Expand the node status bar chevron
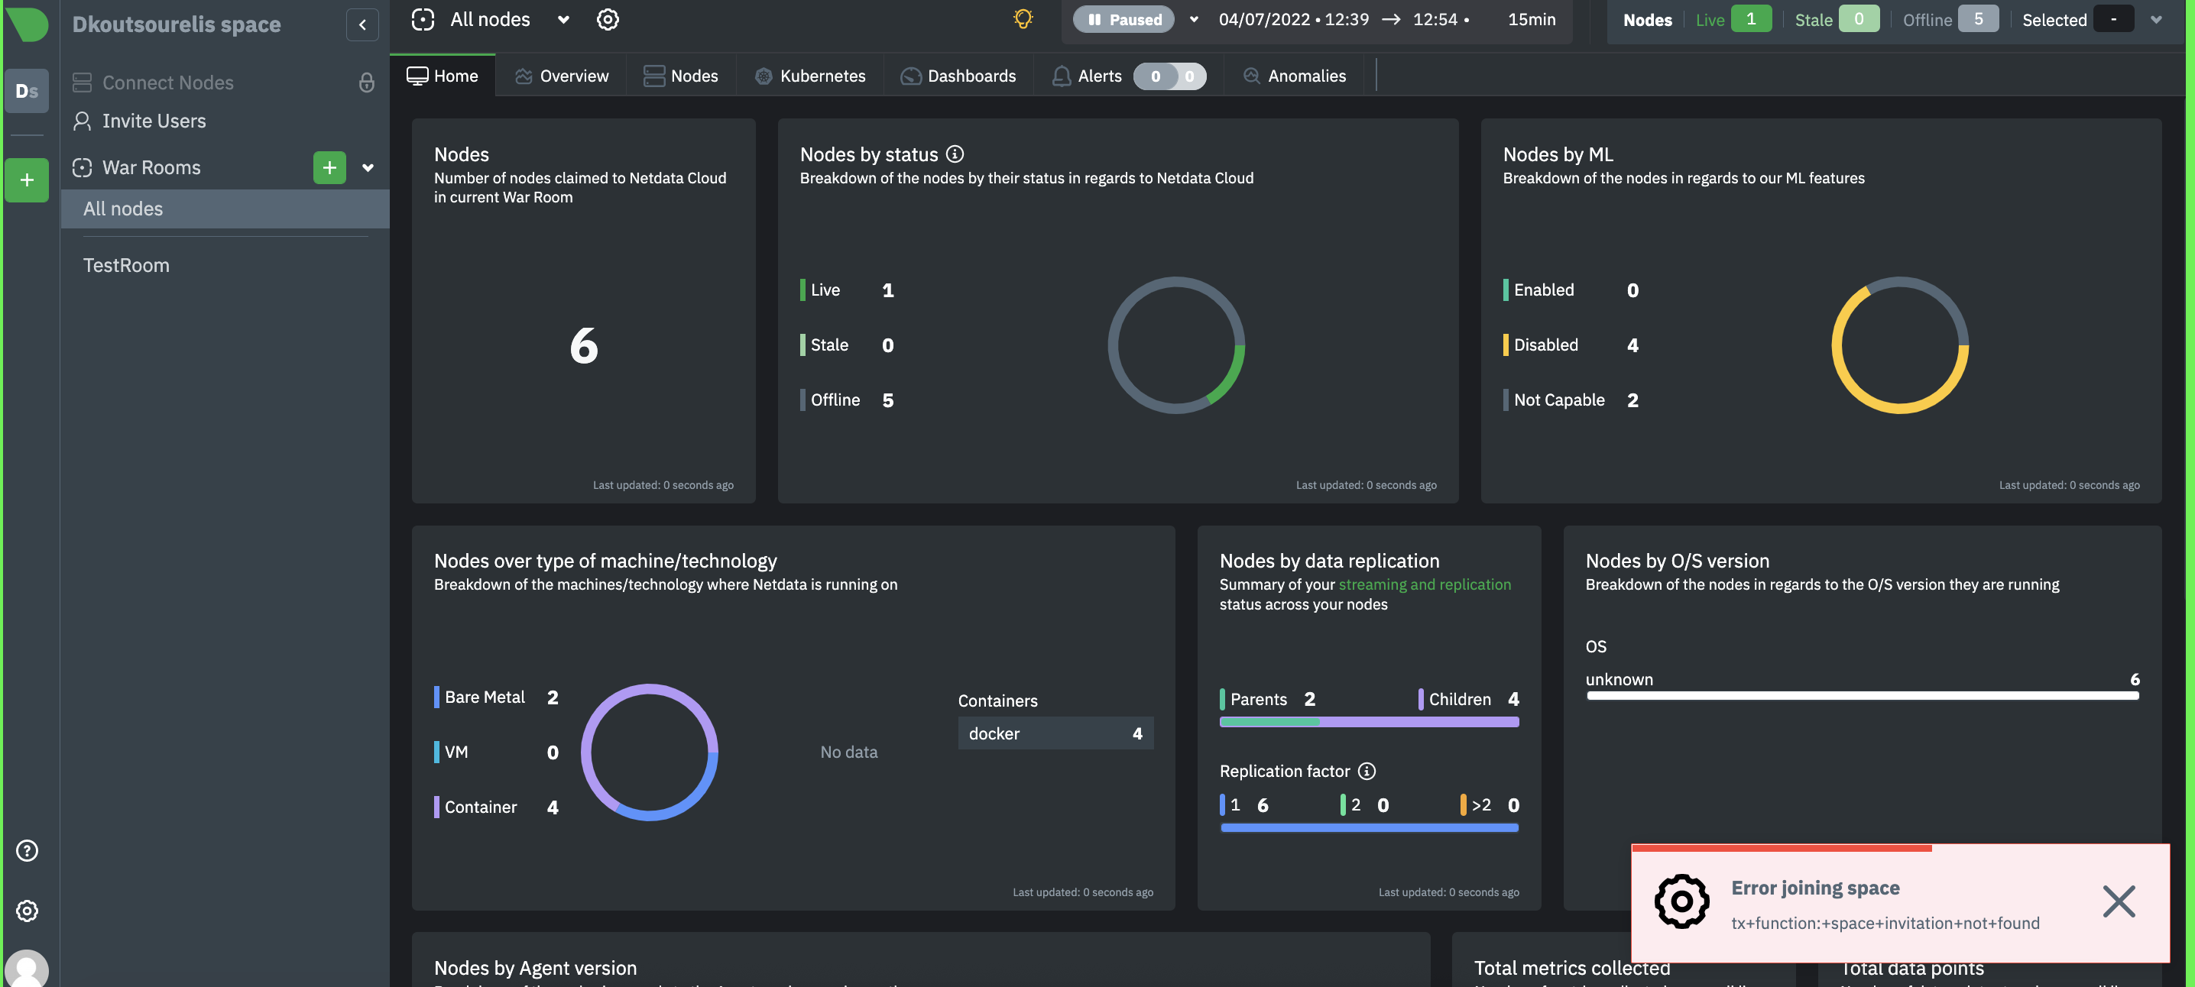Screen dimensions: 2195x987 (x=2155, y=20)
